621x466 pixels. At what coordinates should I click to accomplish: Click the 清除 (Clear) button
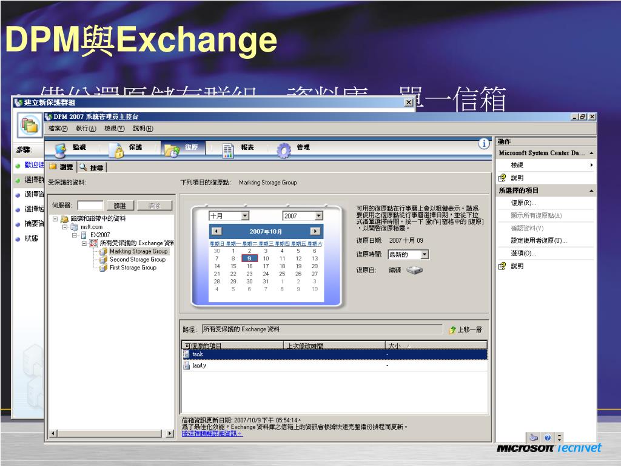click(155, 205)
